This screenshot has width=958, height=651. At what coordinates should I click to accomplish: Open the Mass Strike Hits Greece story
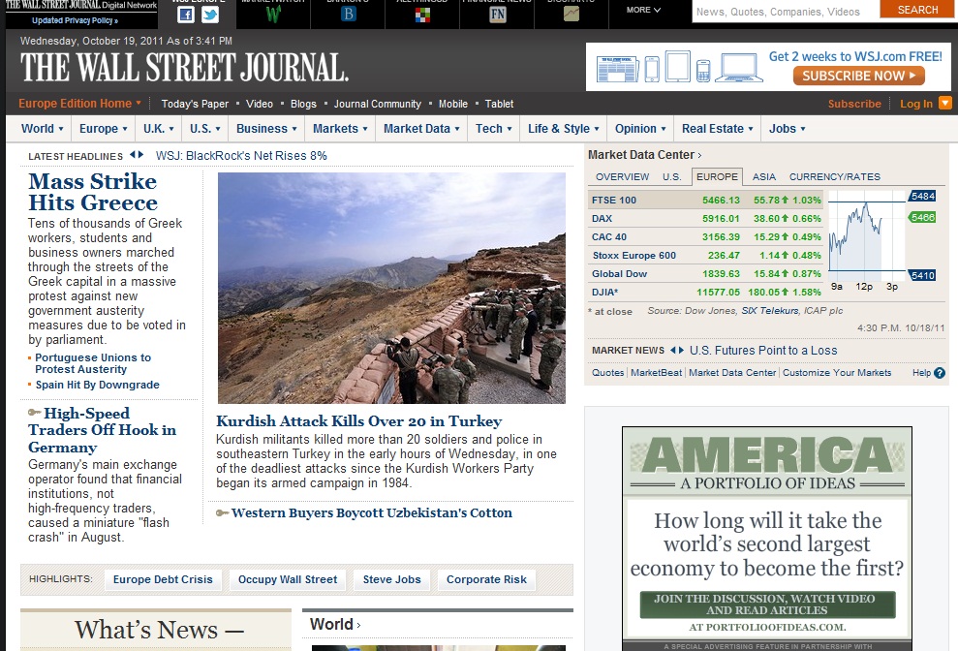[93, 192]
